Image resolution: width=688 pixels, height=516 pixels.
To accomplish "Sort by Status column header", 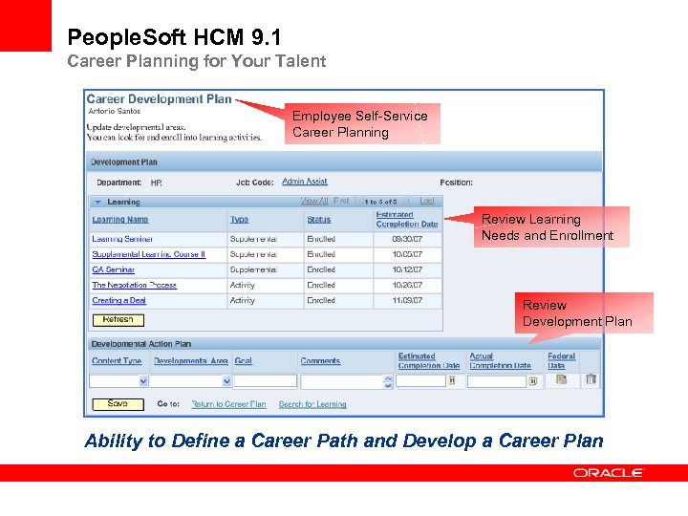I will pos(319,220).
